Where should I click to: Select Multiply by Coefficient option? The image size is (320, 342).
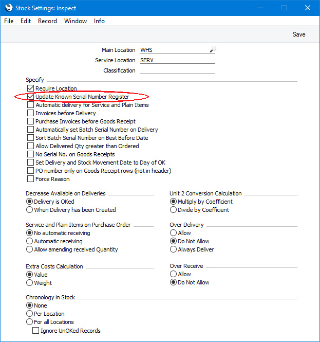point(173,202)
